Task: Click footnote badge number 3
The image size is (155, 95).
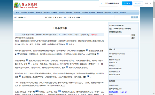Action: coord(18,53)
